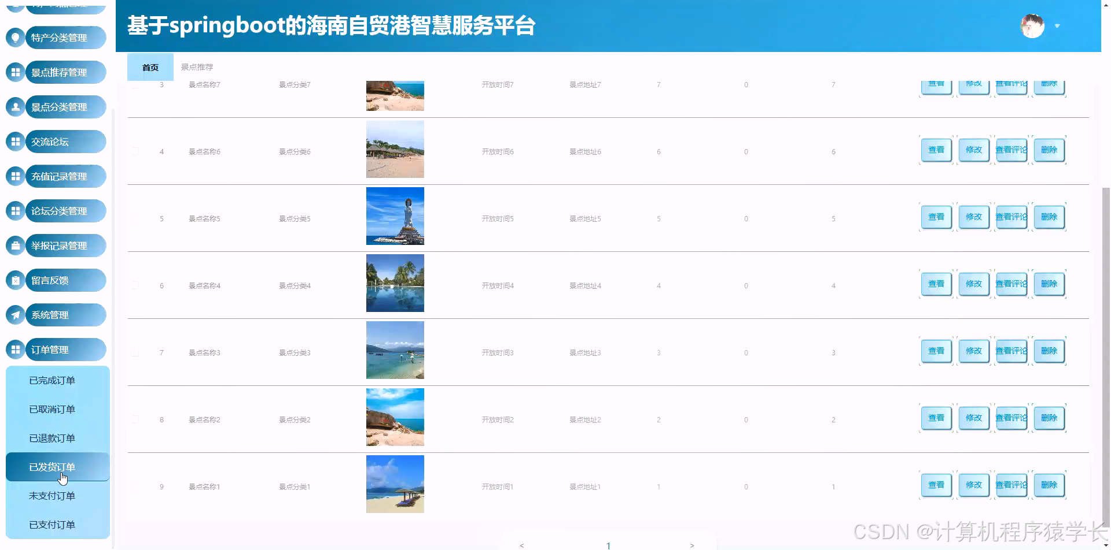Open 已完成订单 submenu item

[x=57, y=380]
